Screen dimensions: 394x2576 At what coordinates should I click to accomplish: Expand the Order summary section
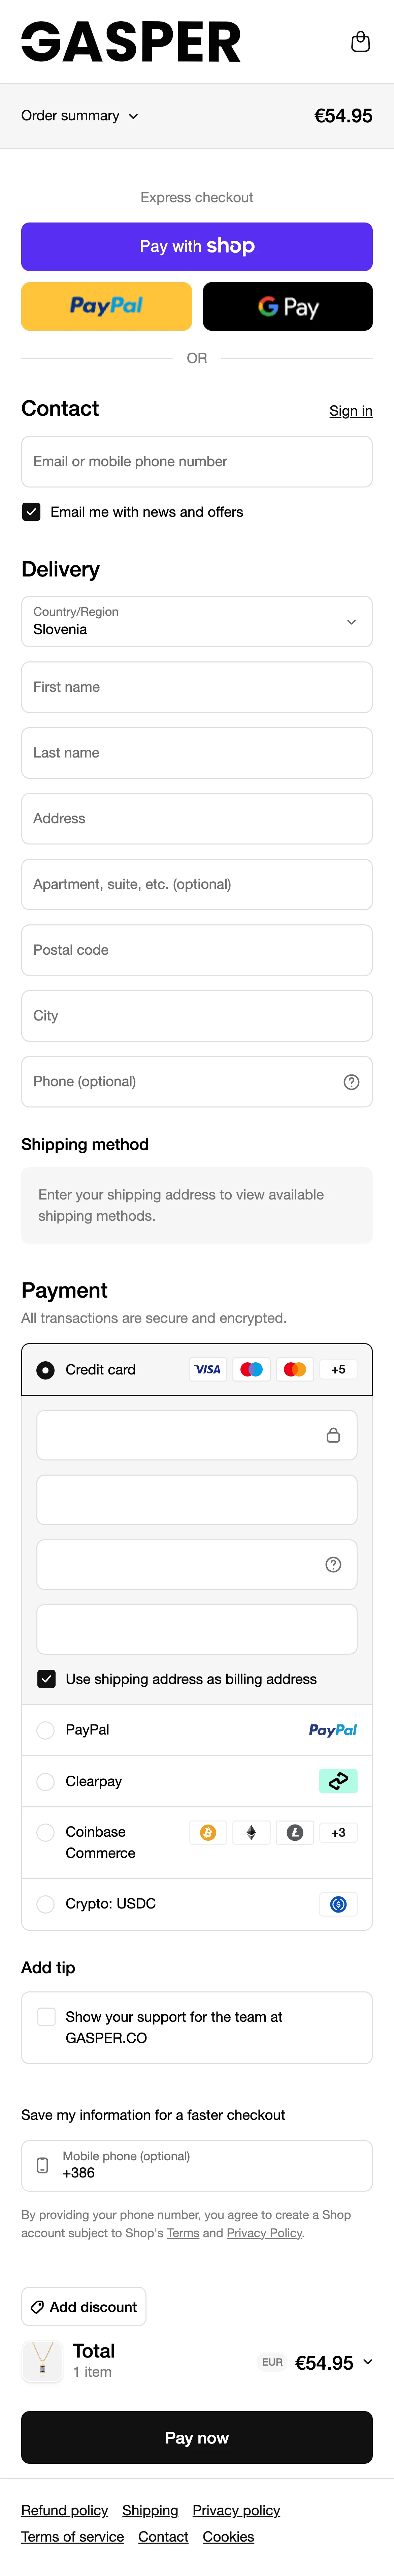click(x=80, y=116)
